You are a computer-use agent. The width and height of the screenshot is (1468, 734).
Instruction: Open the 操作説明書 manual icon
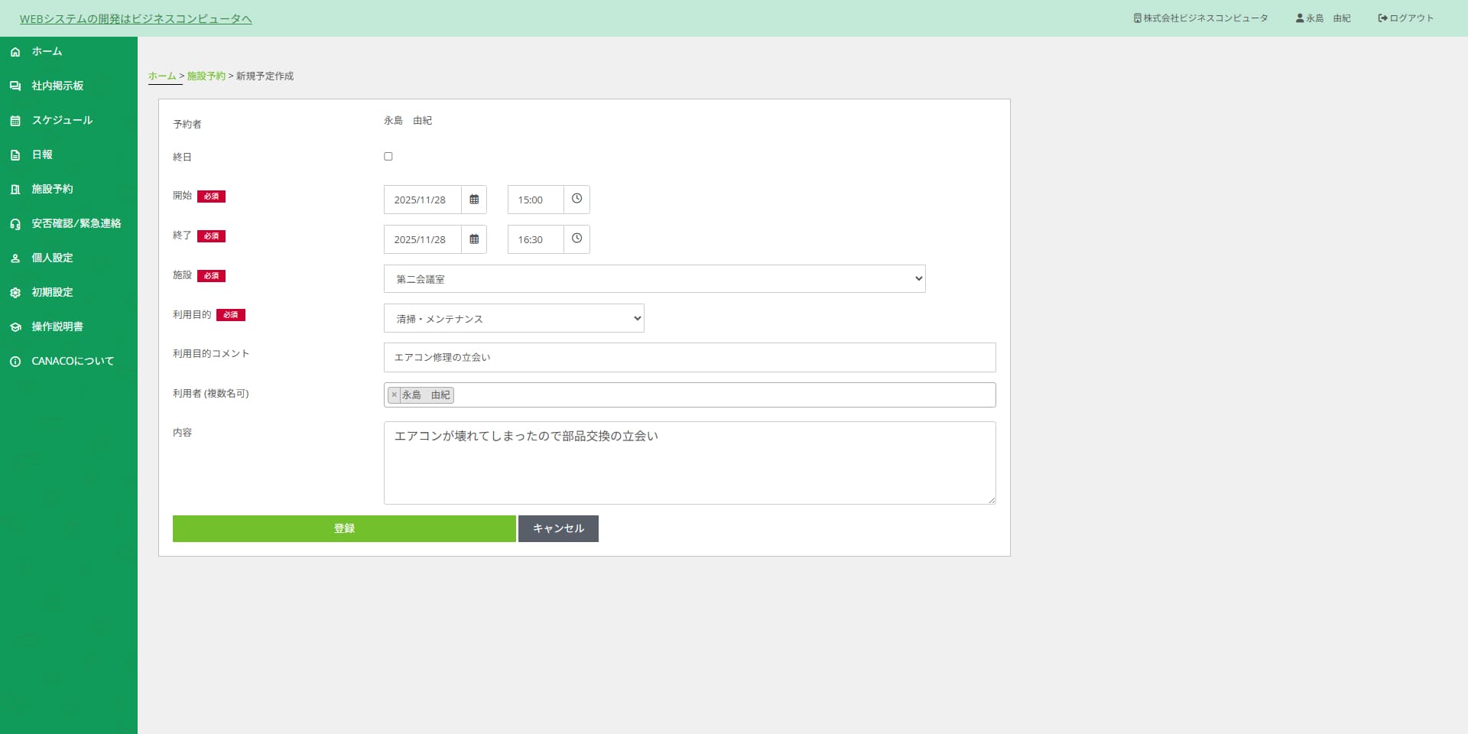tap(15, 326)
